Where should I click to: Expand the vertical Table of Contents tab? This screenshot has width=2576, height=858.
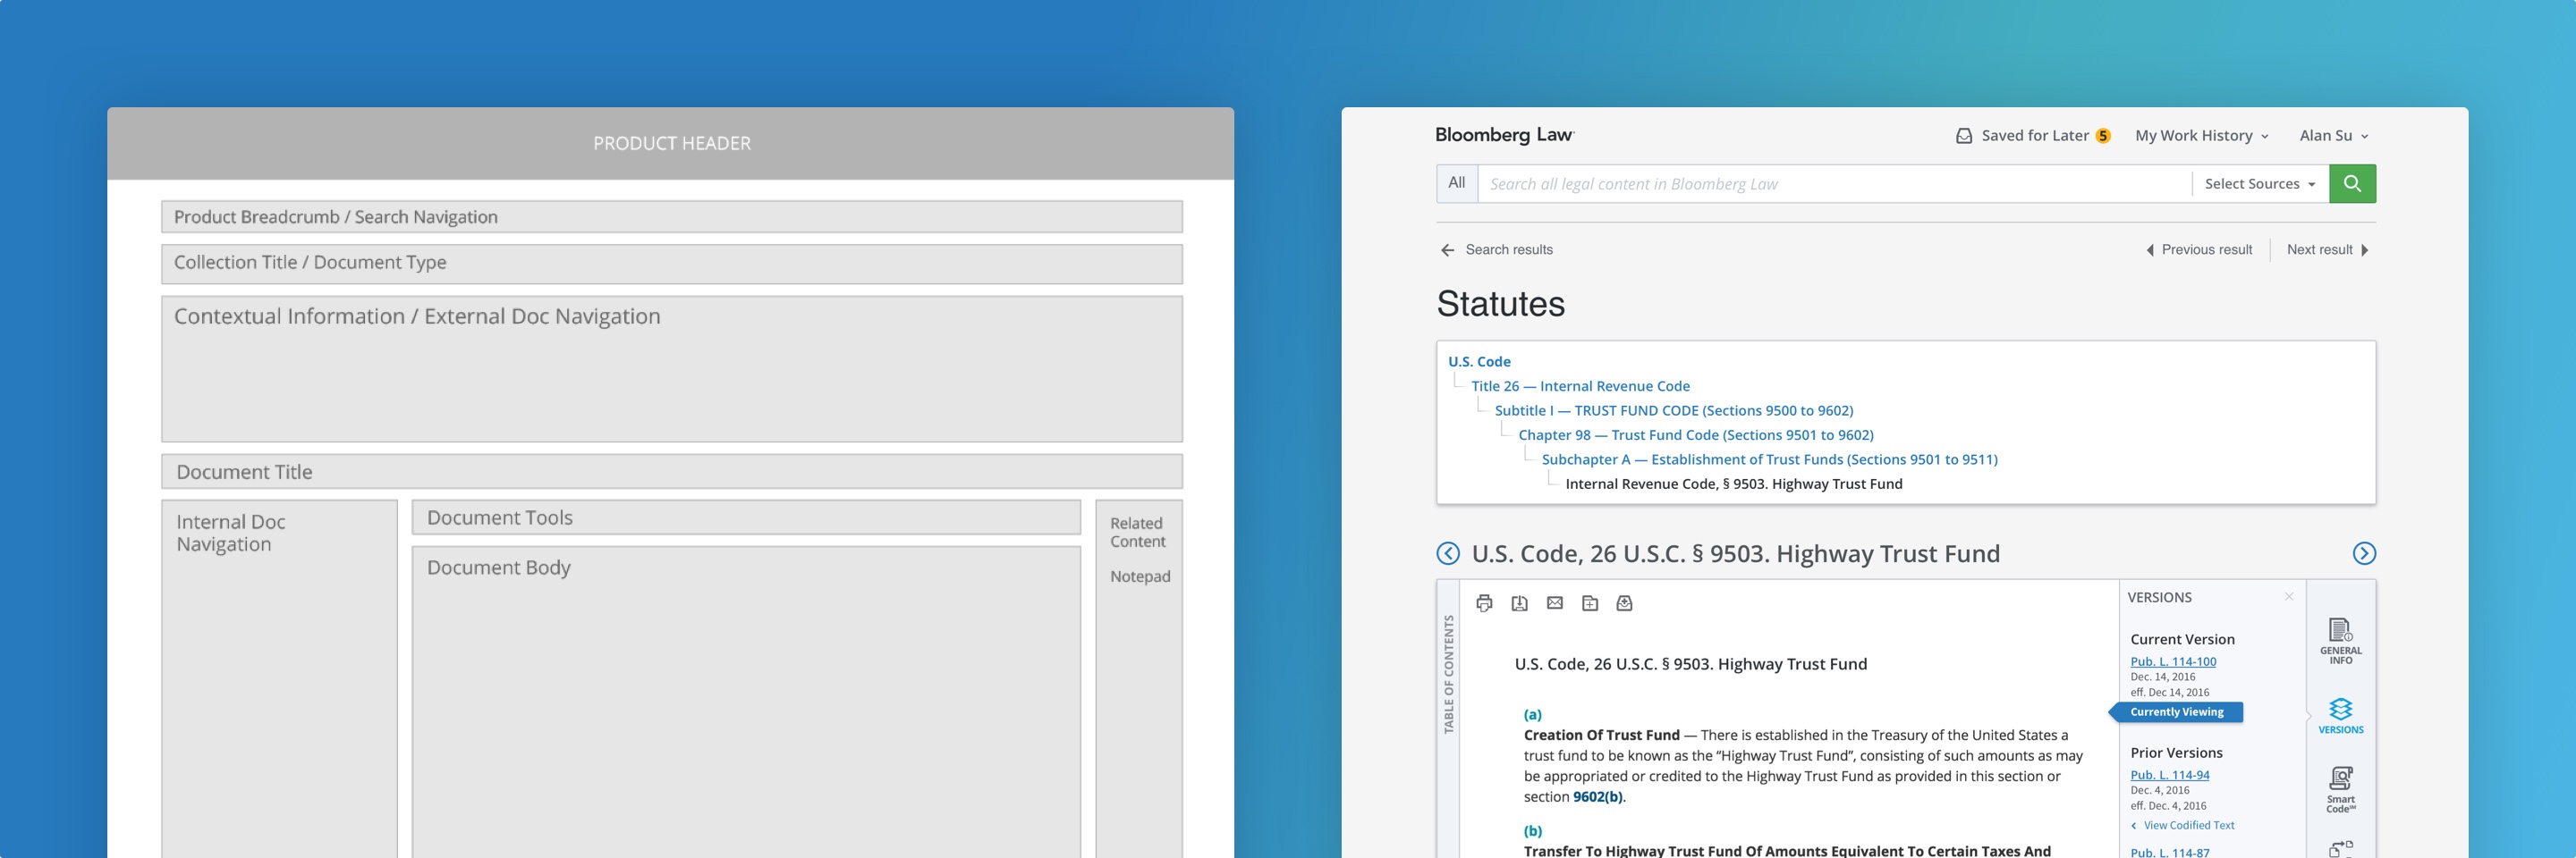[x=1448, y=674]
